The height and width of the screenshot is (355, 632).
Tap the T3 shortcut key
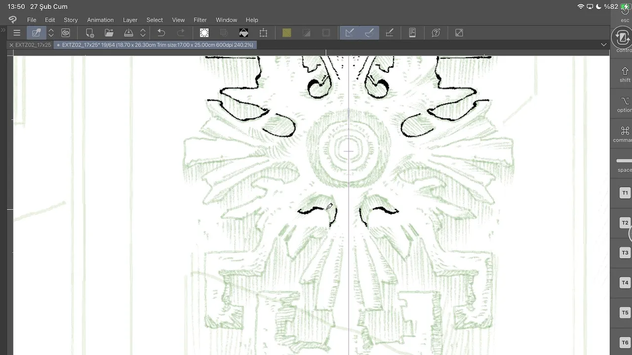tap(625, 253)
